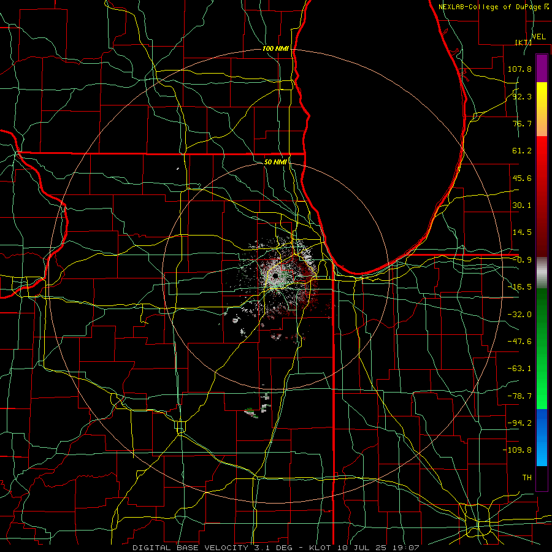This screenshot has height=552, width=552.
Task: Click the VEL legend title
Action: [x=539, y=37]
